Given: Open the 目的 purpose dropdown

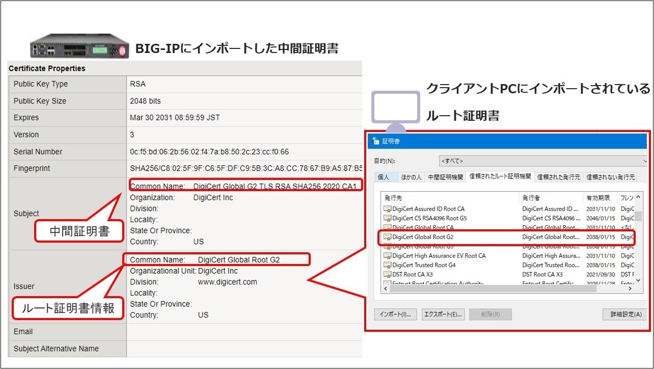Looking at the screenshot, I should [543, 161].
